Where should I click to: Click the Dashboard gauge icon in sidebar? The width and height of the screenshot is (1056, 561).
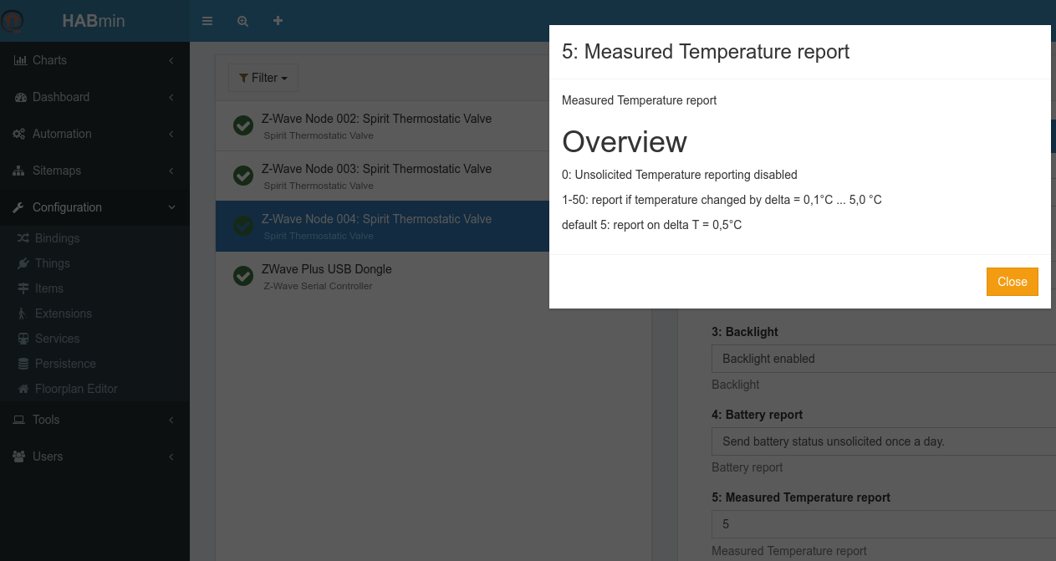pos(20,97)
